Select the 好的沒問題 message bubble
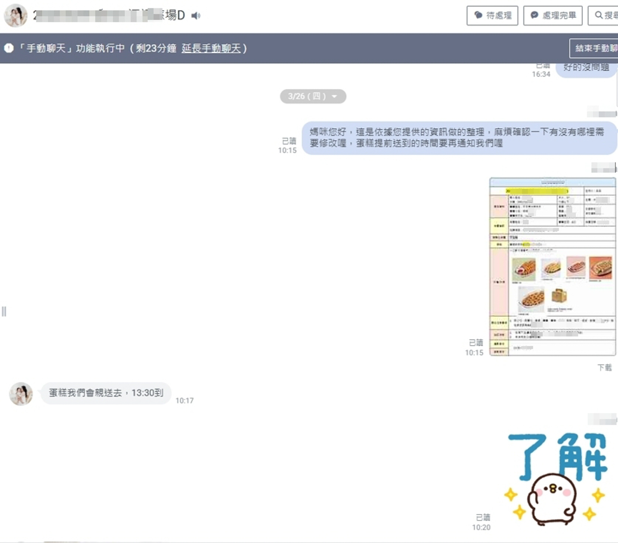 pyautogui.click(x=586, y=68)
